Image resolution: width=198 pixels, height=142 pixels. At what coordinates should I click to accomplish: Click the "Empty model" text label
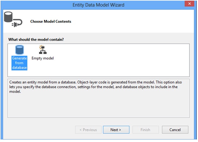tap(43, 58)
